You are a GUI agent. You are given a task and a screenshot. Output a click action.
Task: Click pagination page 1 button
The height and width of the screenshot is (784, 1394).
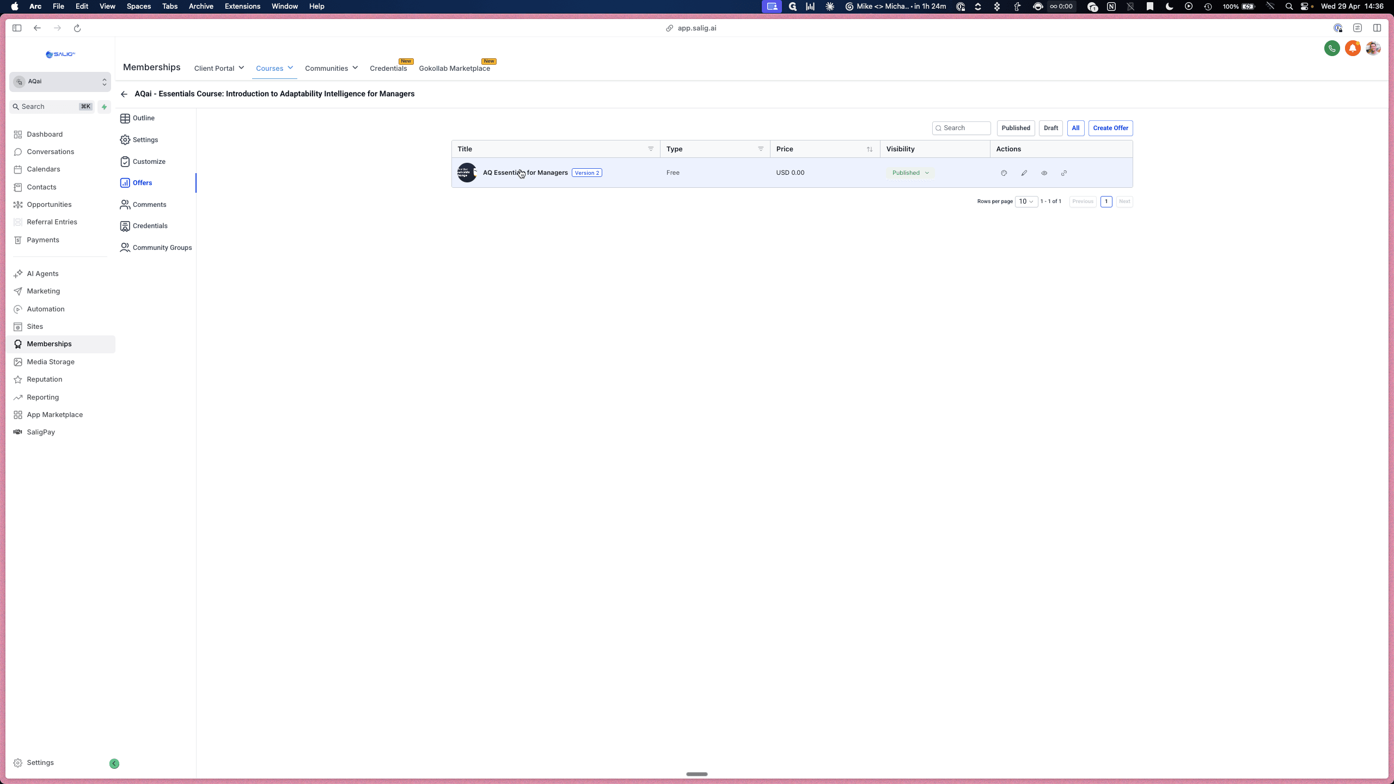point(1106,201)
